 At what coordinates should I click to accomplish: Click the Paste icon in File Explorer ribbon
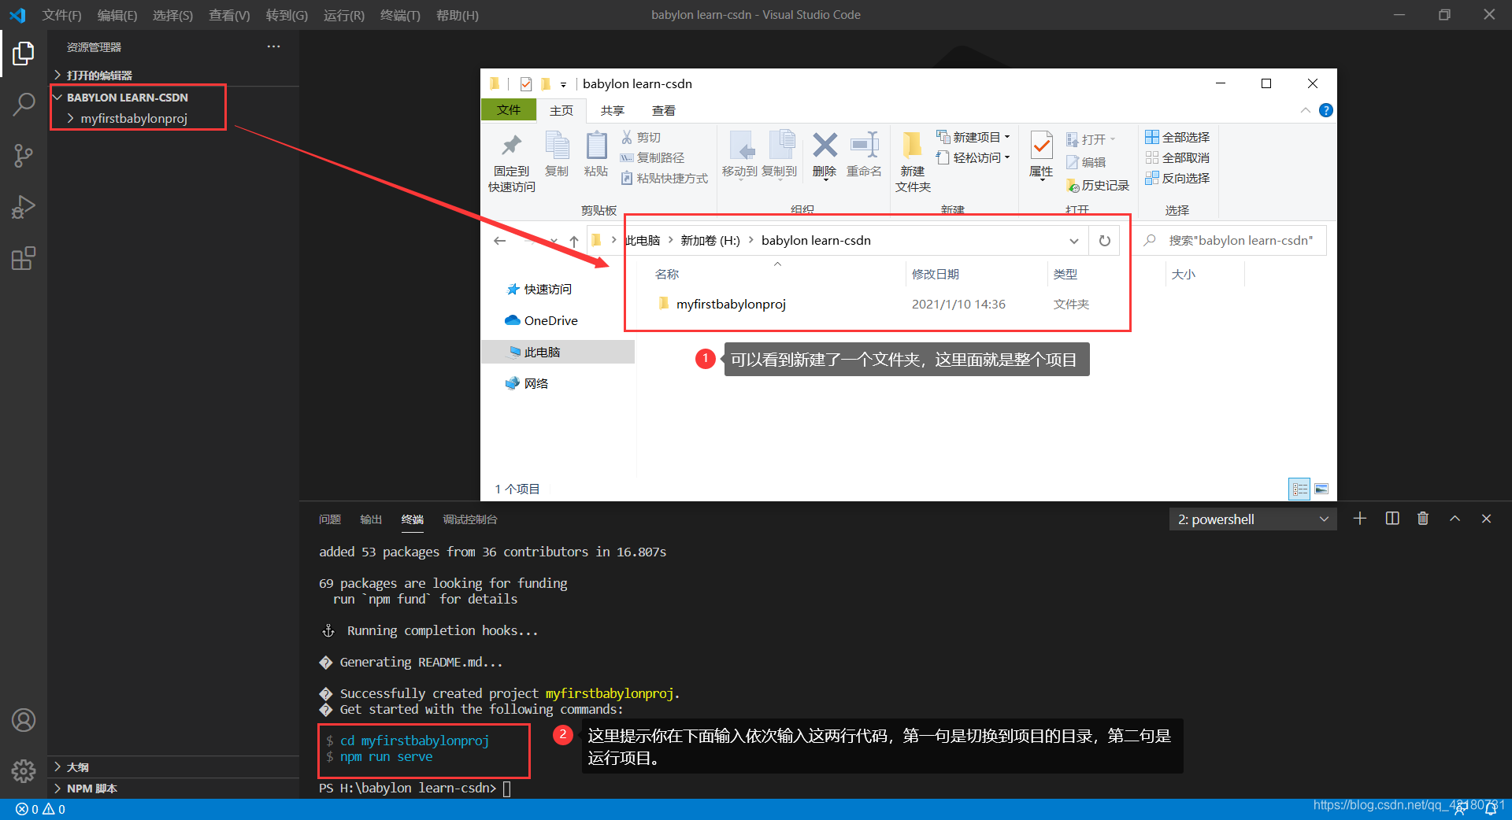click(596, 154)
